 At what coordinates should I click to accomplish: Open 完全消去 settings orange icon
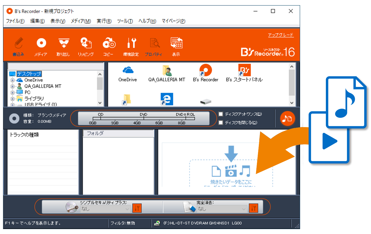tap(253, 208)
